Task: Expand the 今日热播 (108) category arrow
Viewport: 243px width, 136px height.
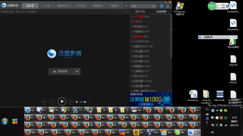Action: click(x=132, y=17)
